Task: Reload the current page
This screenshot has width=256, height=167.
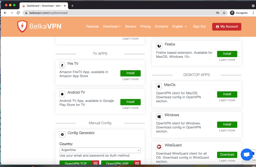Action: tap(18, 13)
